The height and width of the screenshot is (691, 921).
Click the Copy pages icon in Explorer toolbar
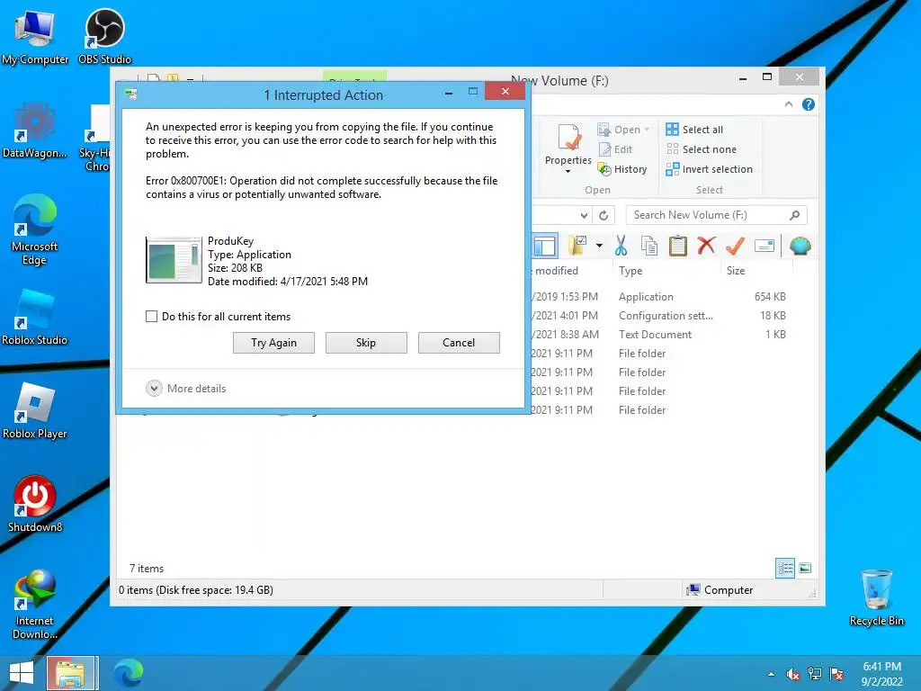649,246
